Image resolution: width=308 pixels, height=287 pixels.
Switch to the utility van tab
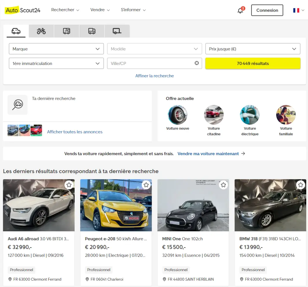pyautogui.click(x=92, y=31)
